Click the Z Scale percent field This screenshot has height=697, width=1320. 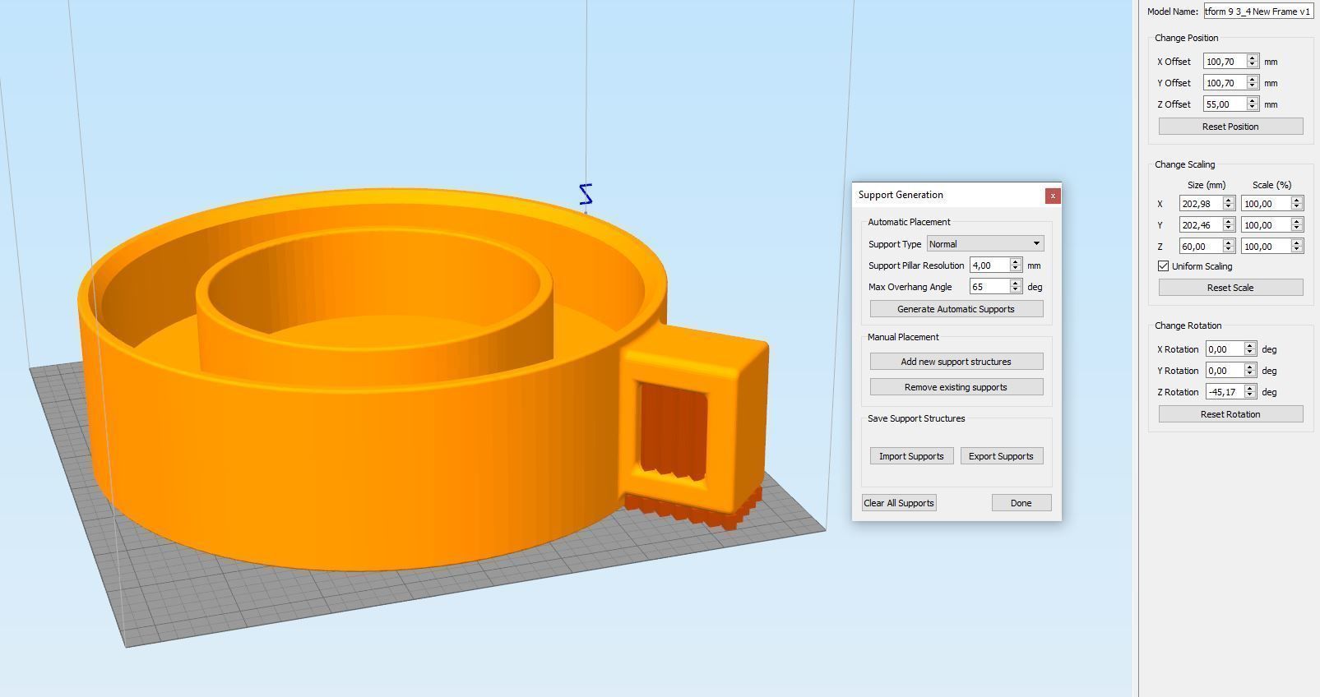(x=1266, y=246)
